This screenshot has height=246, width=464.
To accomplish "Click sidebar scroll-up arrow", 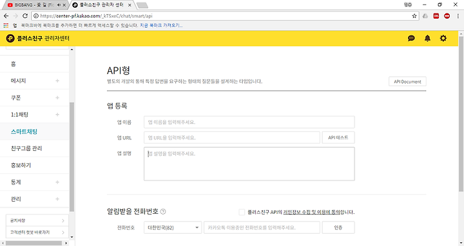I will pyautogui.click(x=72, y=49).
